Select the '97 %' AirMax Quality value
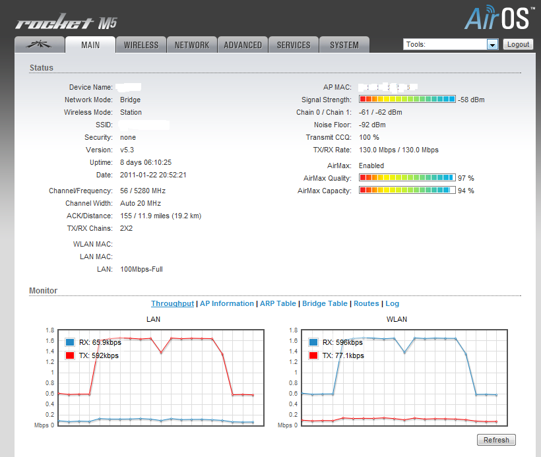Image resolution: width=541 pixels, height=457 pixels. click(x=466, y=178)
